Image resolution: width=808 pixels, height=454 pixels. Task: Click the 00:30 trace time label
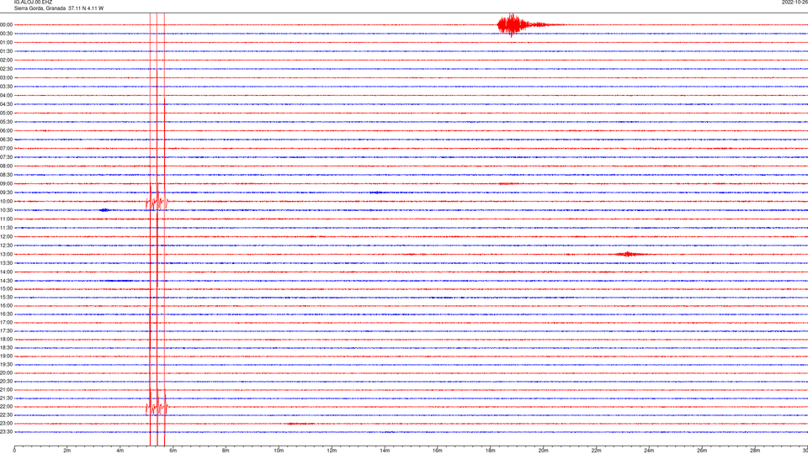(7, 34)
